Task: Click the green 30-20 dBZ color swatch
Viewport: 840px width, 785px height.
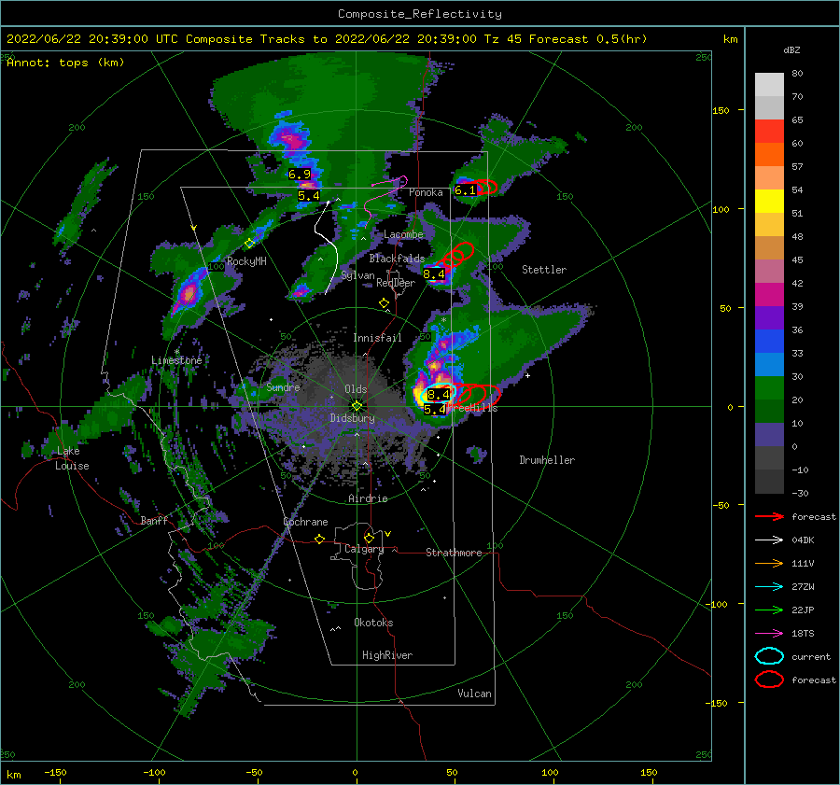Action: (x=769, y=388)
